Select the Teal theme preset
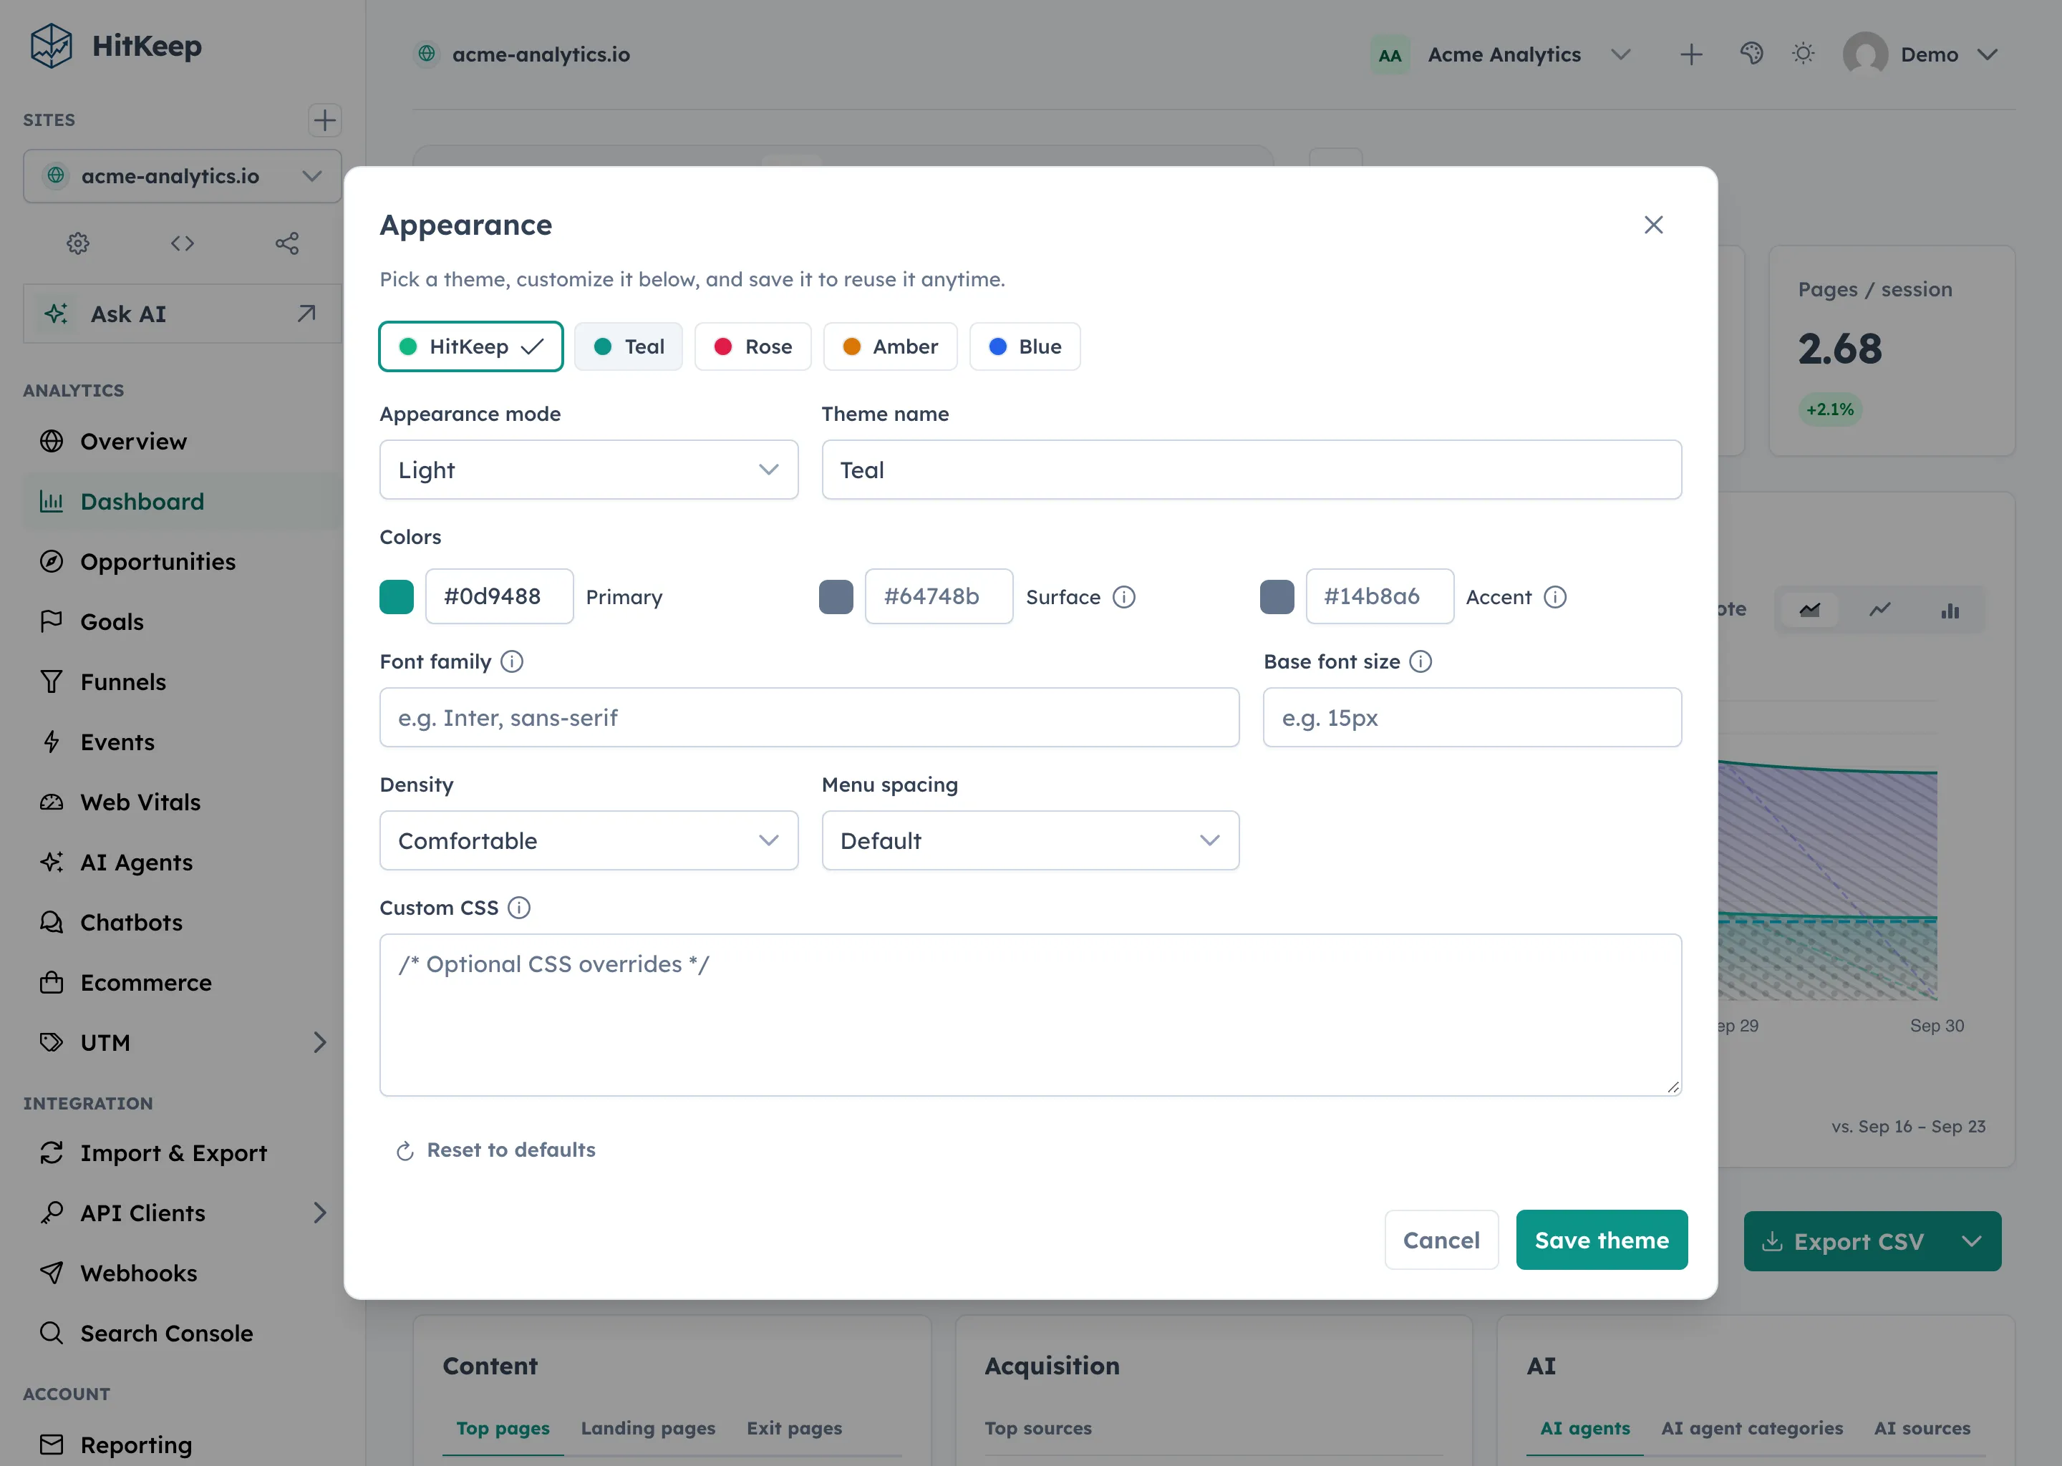 629,346
